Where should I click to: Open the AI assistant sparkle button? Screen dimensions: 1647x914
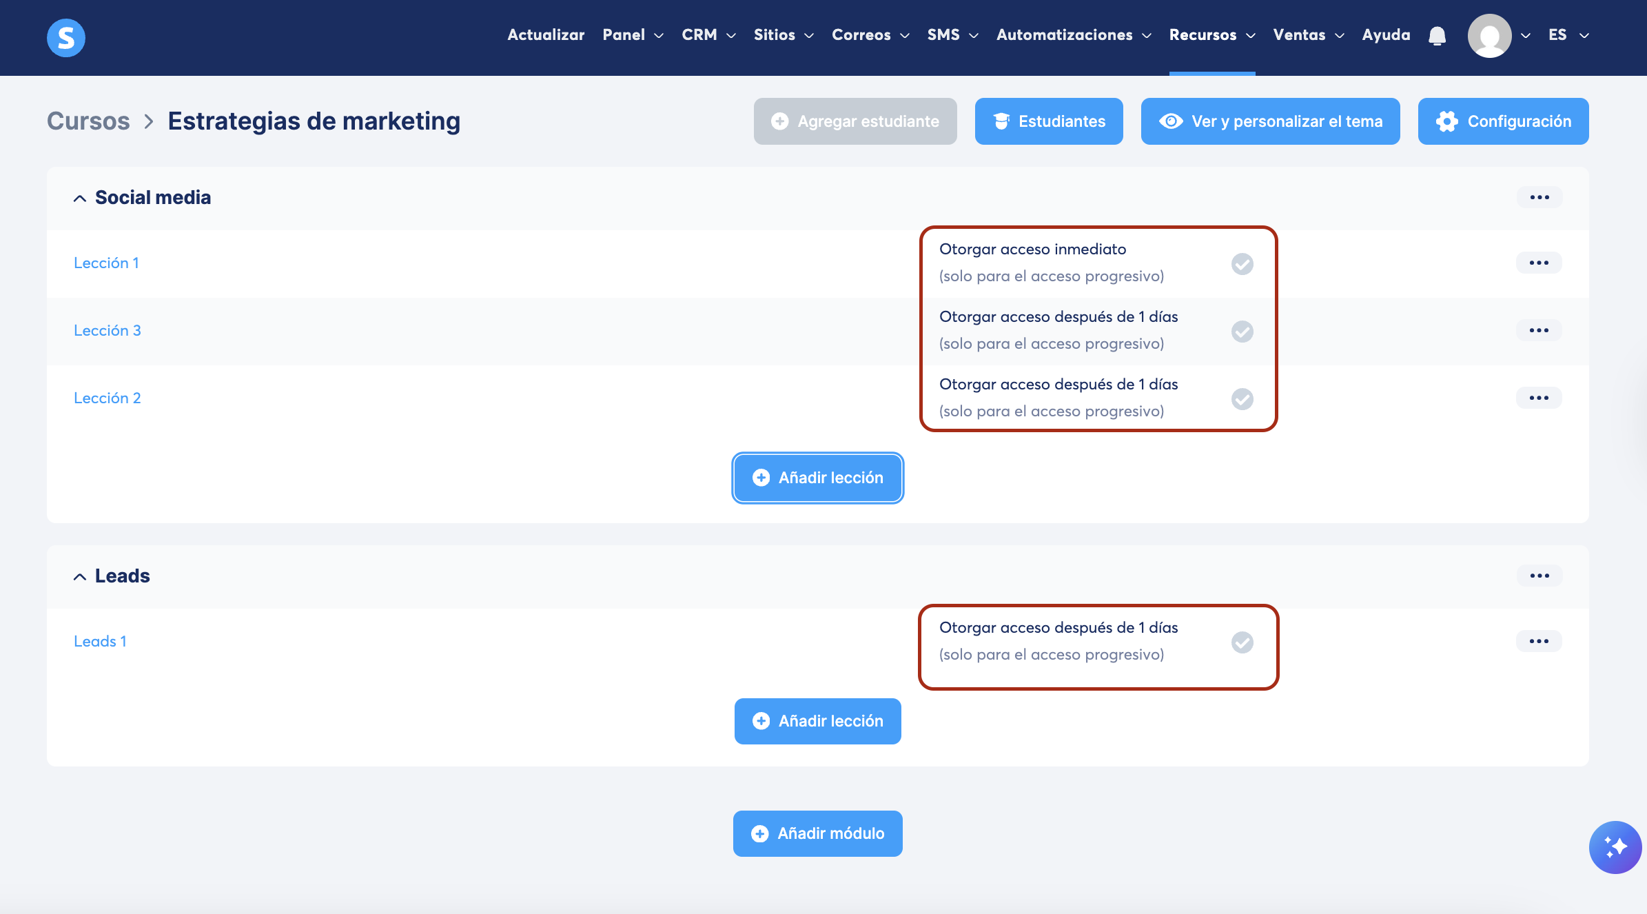pyautogui.click(x=1615, y=847)
